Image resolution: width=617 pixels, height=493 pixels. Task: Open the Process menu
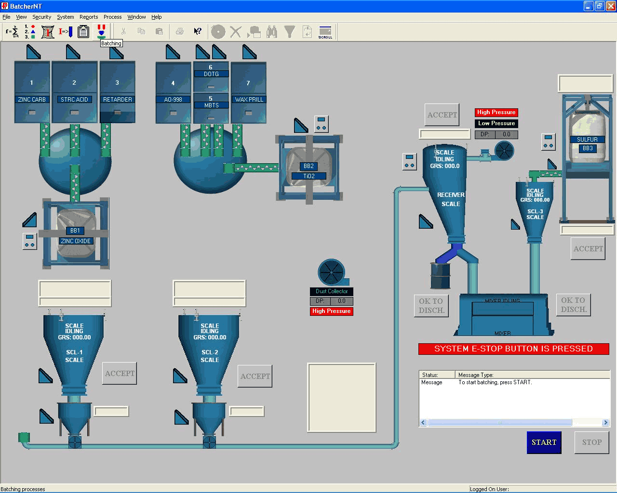click(112, 17)
